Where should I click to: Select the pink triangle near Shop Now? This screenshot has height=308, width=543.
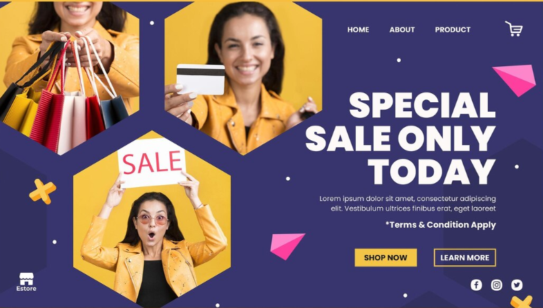click(287, 246)
